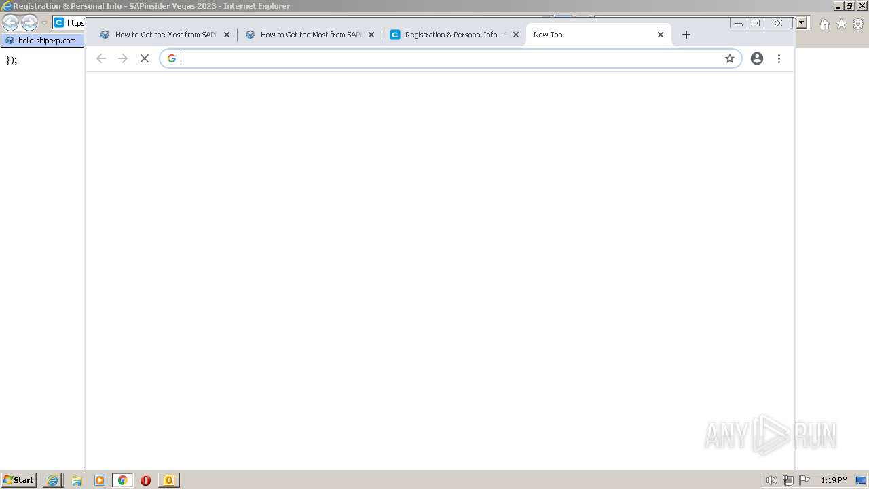The height and width of the screenshot is (489, 869).
Task: Click the Internet Explorer title bar text
Action: (151, 6)
